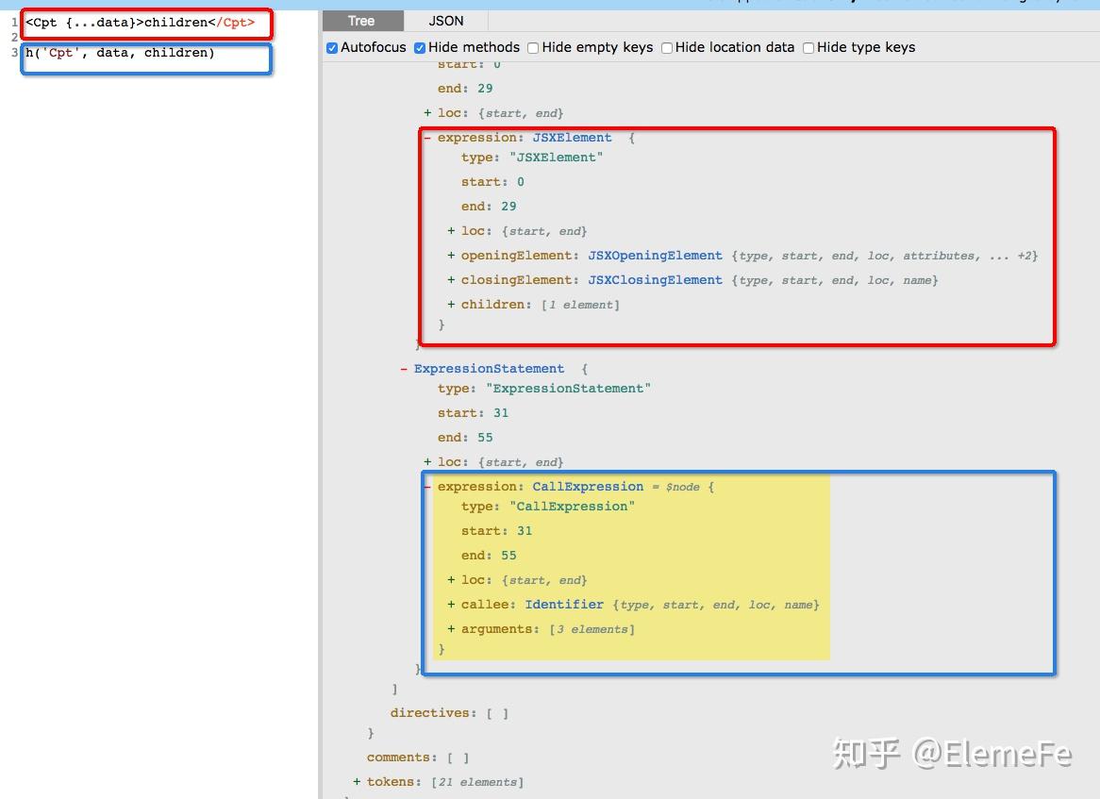The height and width of the screenshot is (799, 1100).
Task: Click the JSXClosingElement type name
Action: pyautogui.click(x=655, y=280)
